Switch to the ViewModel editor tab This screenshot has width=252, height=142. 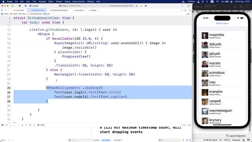click(x=79, y=10)
